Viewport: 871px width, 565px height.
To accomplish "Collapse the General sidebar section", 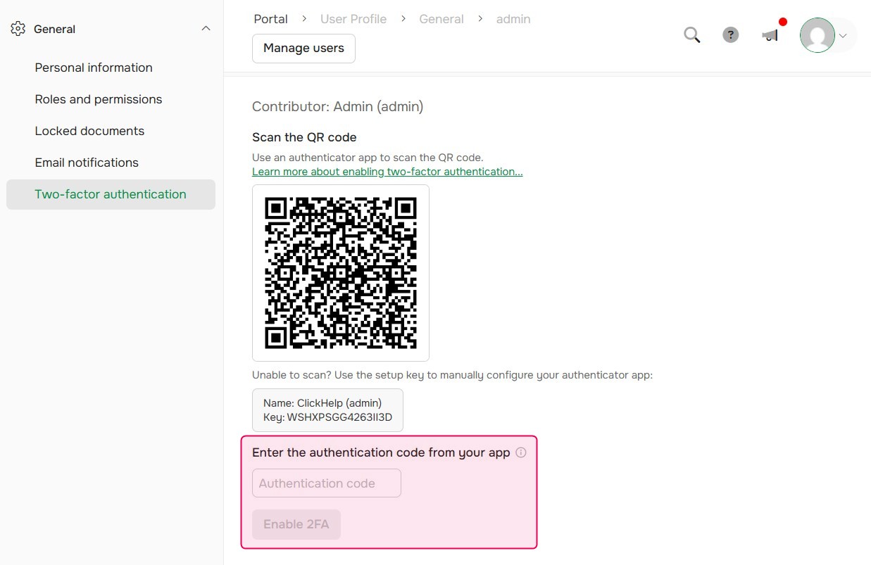I will coord(205,28).
